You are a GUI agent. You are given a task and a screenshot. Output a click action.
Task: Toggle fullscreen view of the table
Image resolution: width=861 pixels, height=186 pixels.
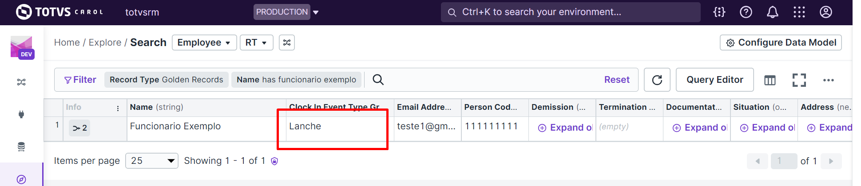[x=799, y=80]
